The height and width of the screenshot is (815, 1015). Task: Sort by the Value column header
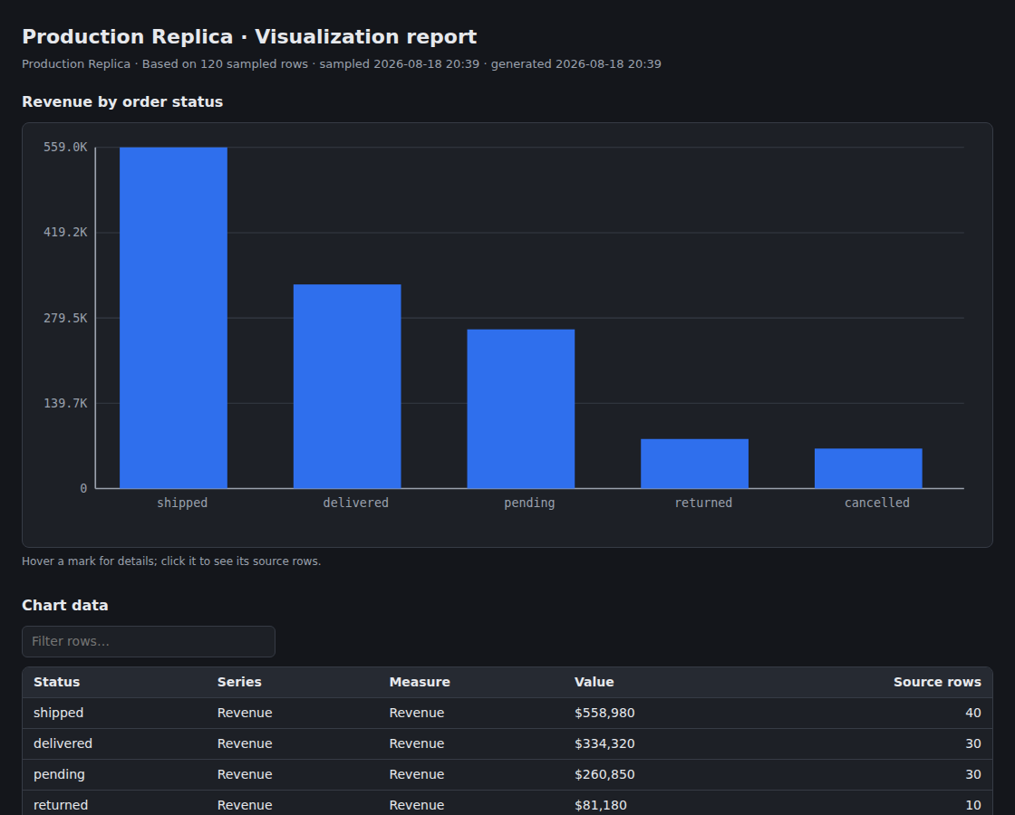[594, 683]
